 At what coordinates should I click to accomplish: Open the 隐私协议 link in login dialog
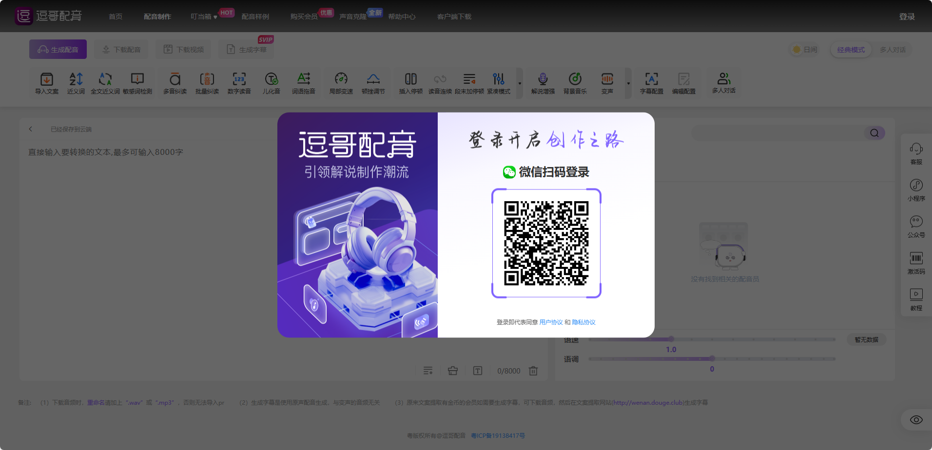click(x=583, y=322)
